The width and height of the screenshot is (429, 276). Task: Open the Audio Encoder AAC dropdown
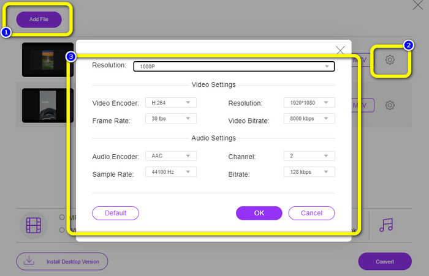171,156
